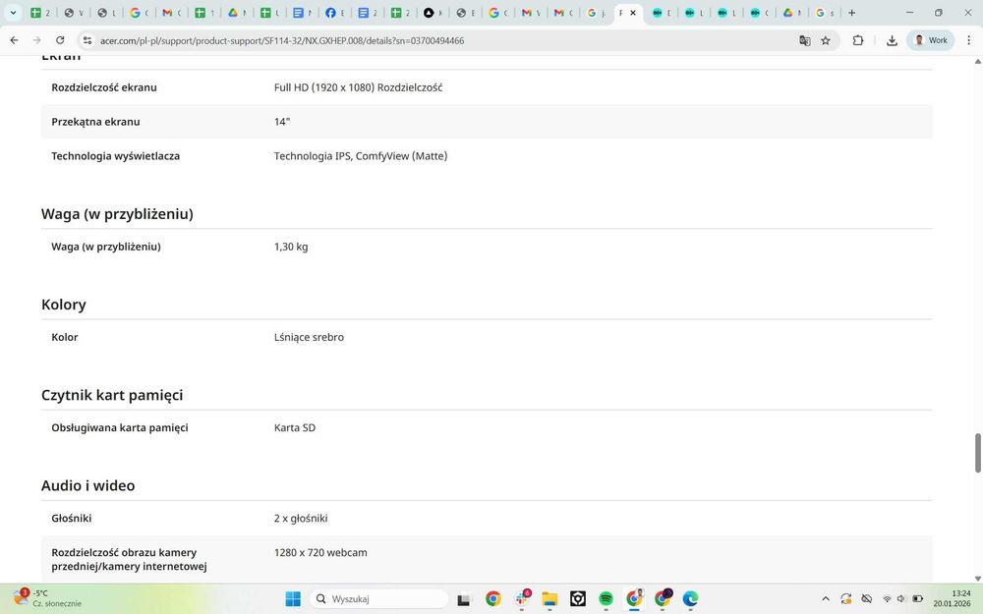Click the 'Obsługiwana karta pamięci' label
Image resolution: width=983 pixels, height=614 pixels.
coord(120,428)
